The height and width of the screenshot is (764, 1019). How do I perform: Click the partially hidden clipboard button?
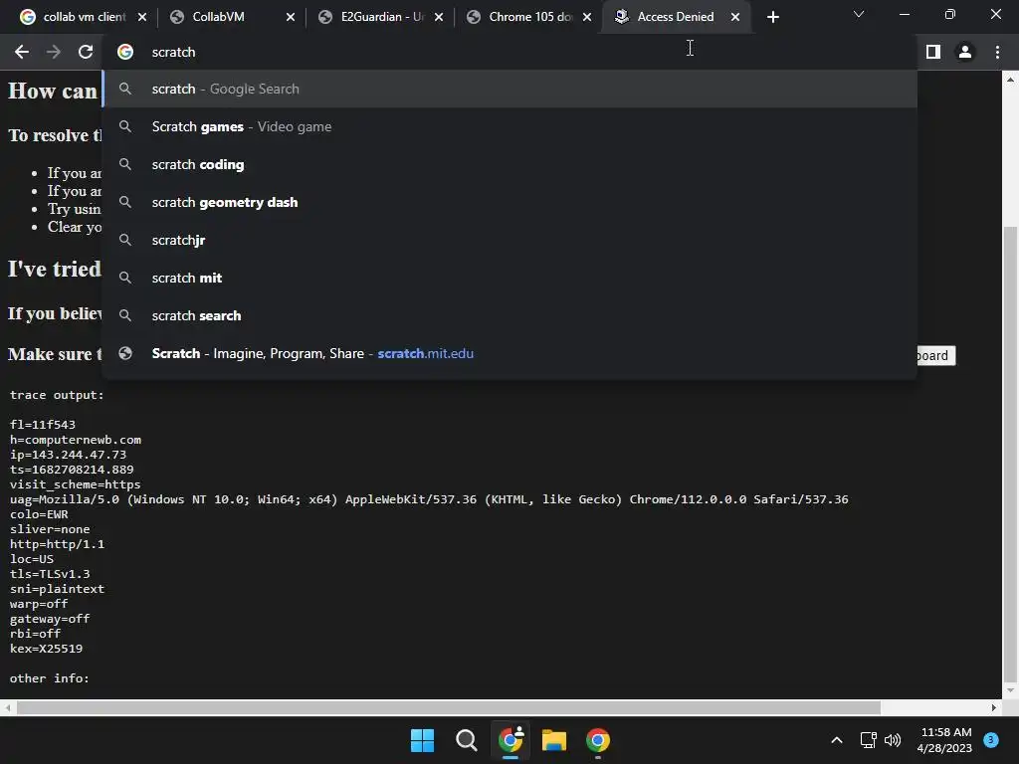pos(935,355)
